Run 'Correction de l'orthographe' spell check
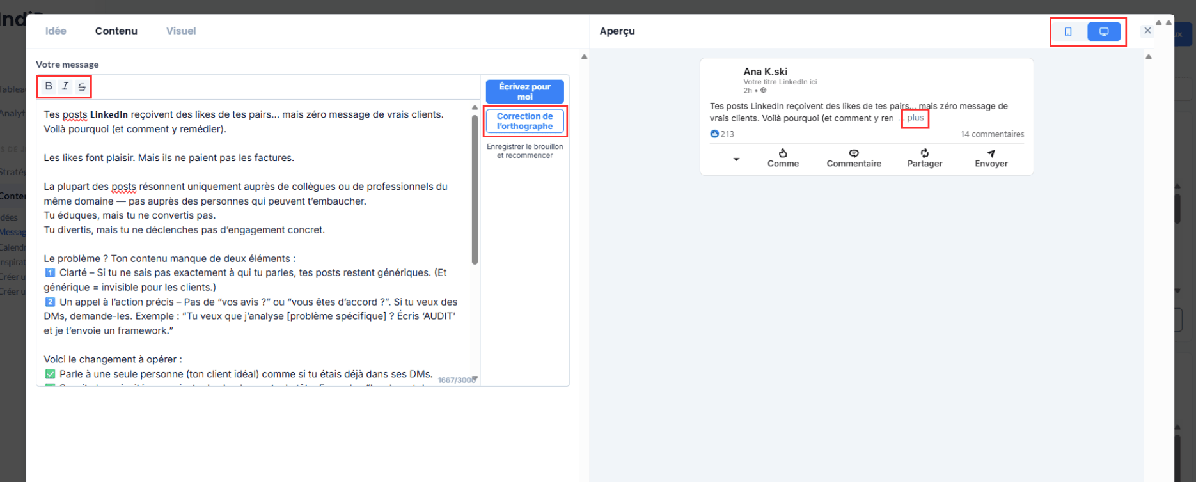Viewport: 1196px width, 482px height. point(524,121)
